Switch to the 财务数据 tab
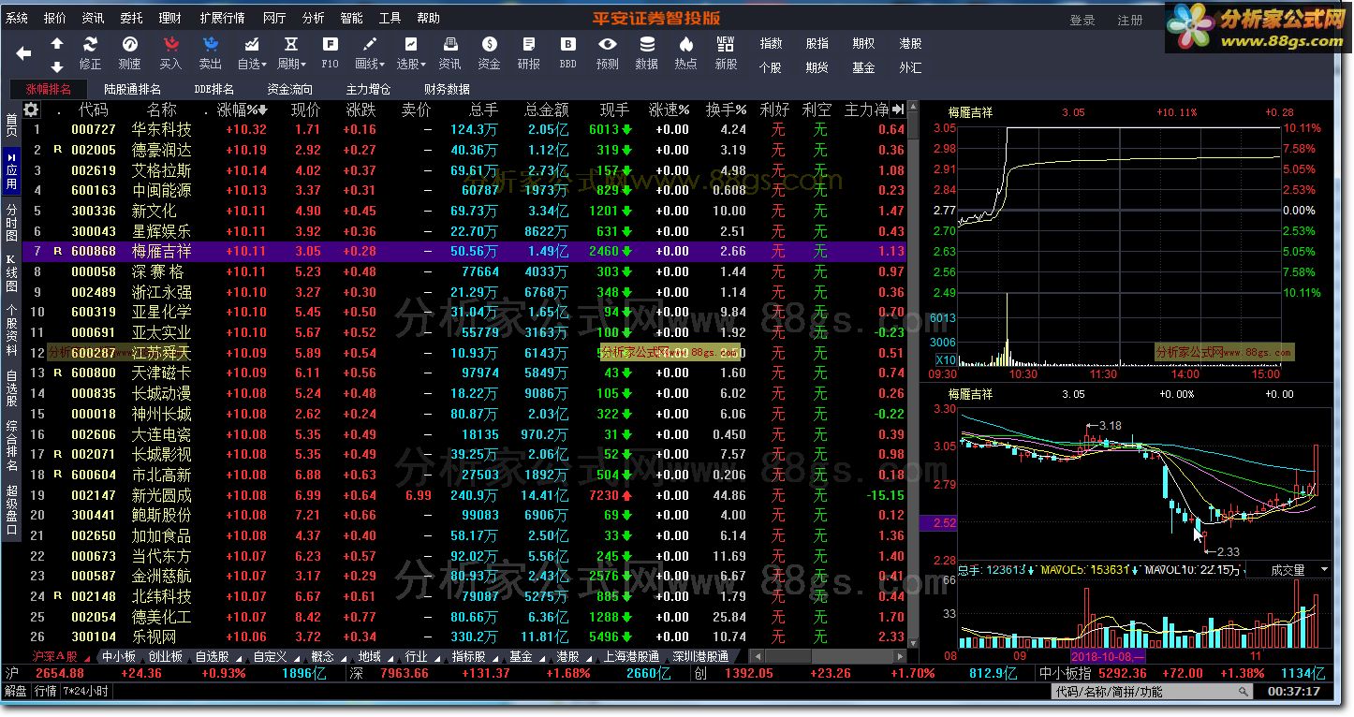This screenshot has width=1354, height=717. coord(447,89)
